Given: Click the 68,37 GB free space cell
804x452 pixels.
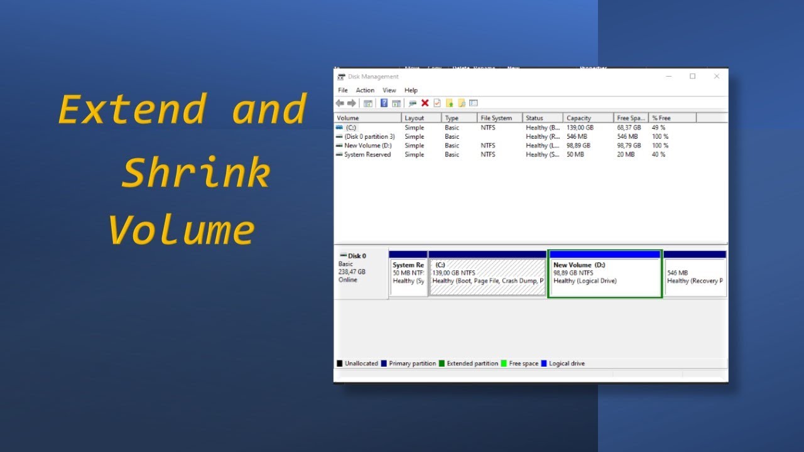Looking at the screenshot, I should coord(629,127).
